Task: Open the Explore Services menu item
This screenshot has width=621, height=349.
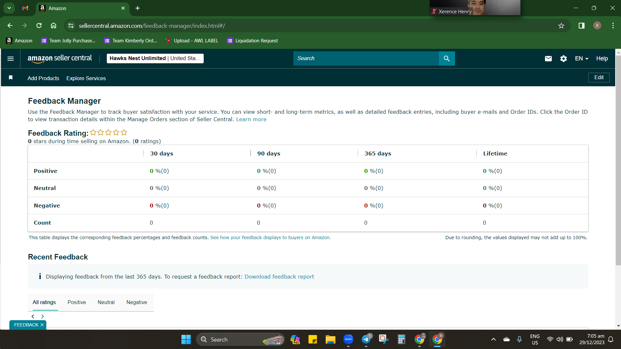Action: pos(86,78)
